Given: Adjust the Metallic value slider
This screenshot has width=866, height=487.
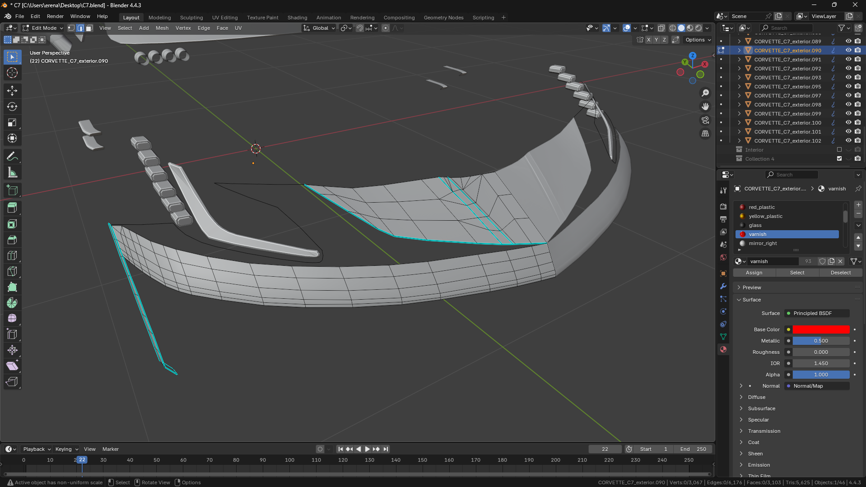Looking at the screenshot, I should click(x=821, y=341).
